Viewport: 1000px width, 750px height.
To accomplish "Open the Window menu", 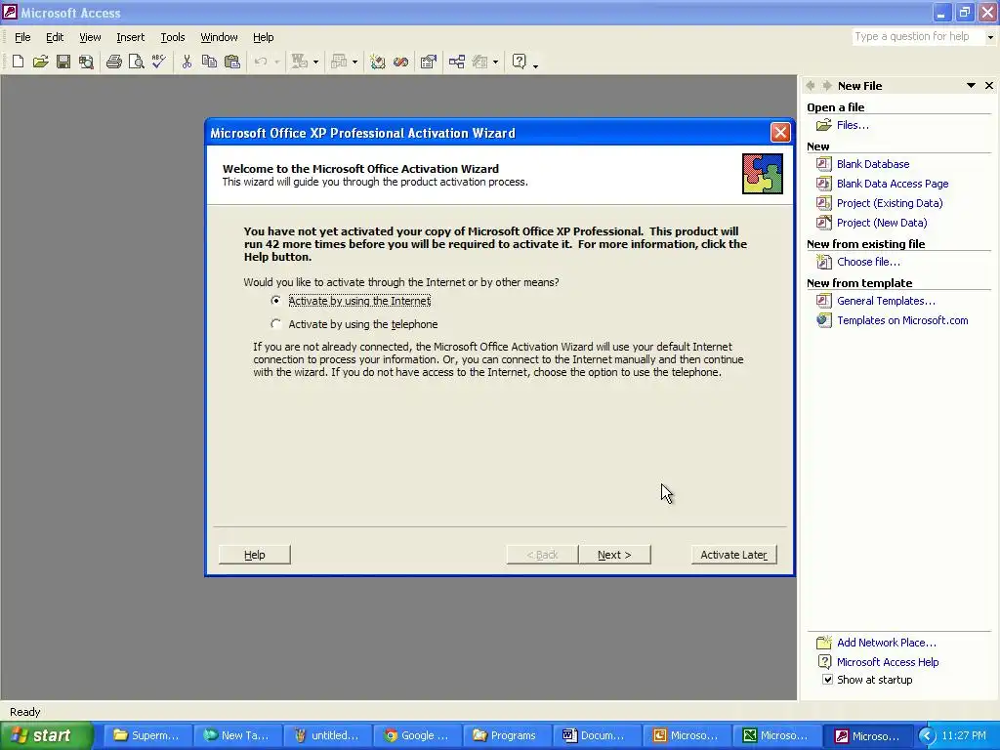I will pos(219,37).
